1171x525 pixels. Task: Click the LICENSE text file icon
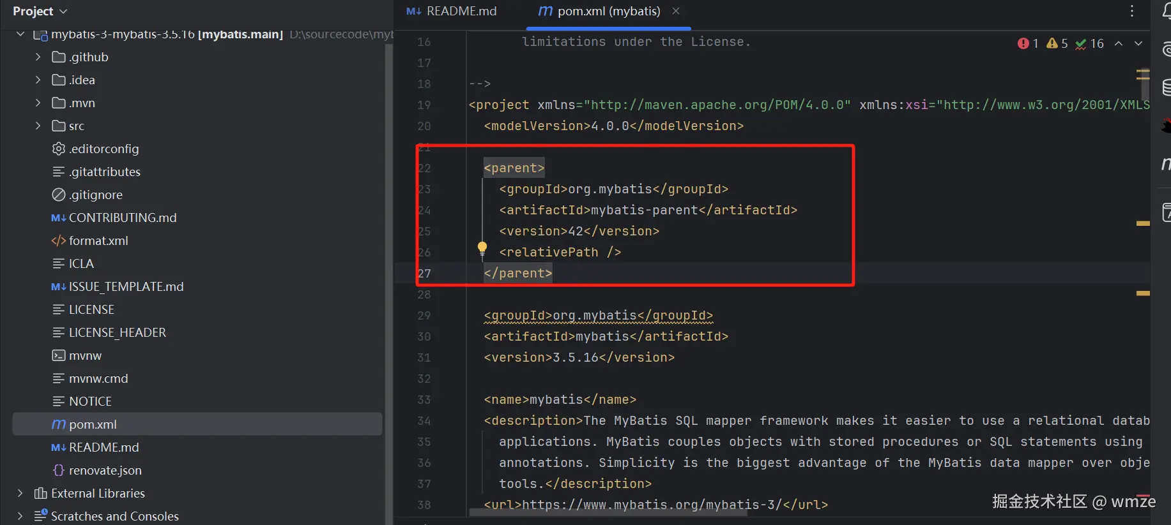point(59,309)
